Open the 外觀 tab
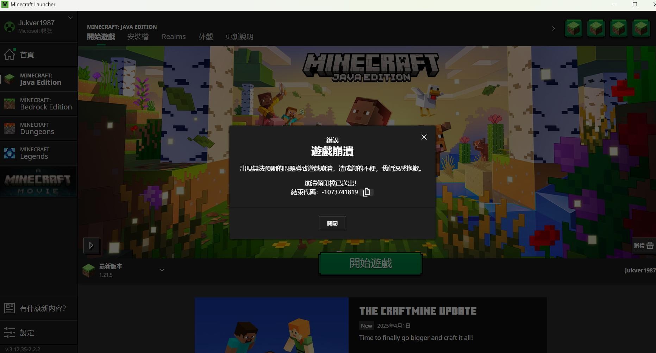The image size is (656, 353). (206, 37)
